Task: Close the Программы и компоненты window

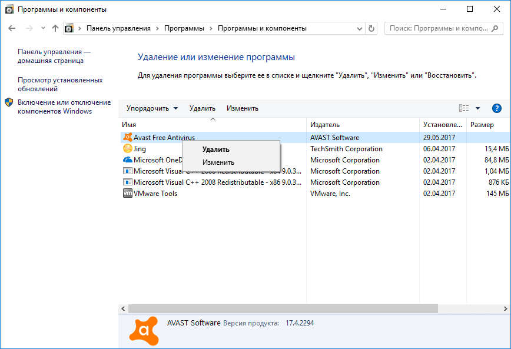Action: pos(497,9)
